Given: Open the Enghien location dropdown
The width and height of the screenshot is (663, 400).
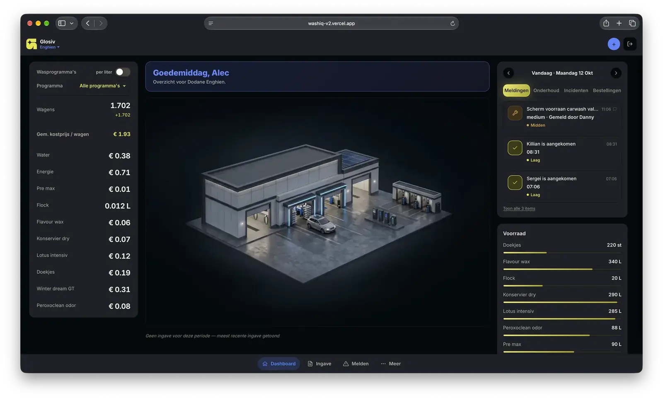Looking at the screenshot, I should 50,47.
